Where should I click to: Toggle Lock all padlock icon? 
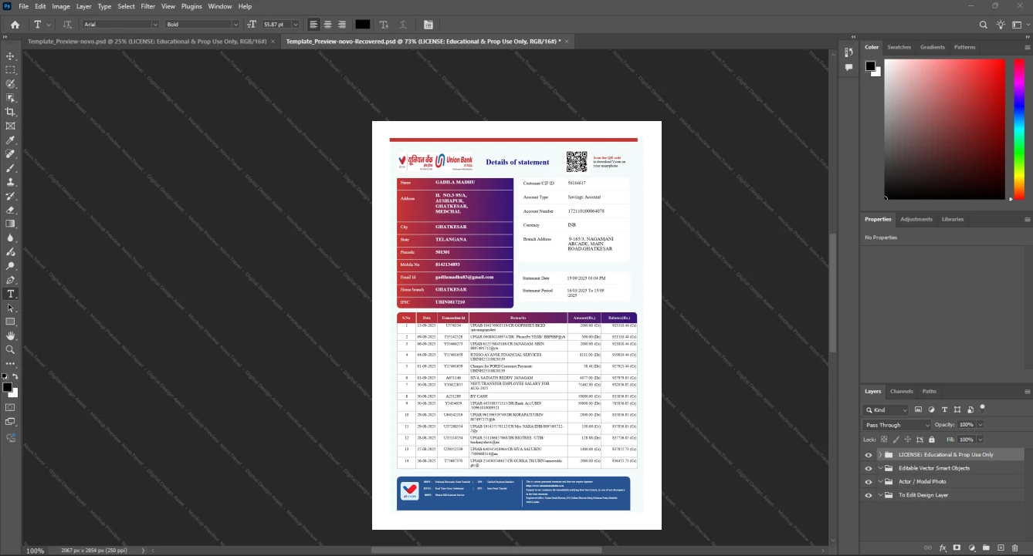tap(931, 440)
